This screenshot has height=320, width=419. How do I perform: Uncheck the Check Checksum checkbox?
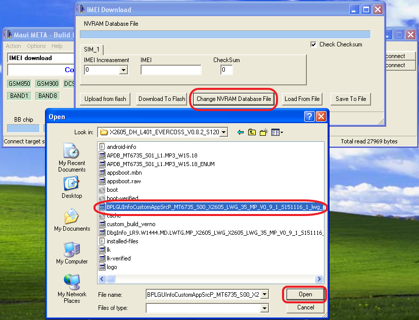(x=314, y=44)
